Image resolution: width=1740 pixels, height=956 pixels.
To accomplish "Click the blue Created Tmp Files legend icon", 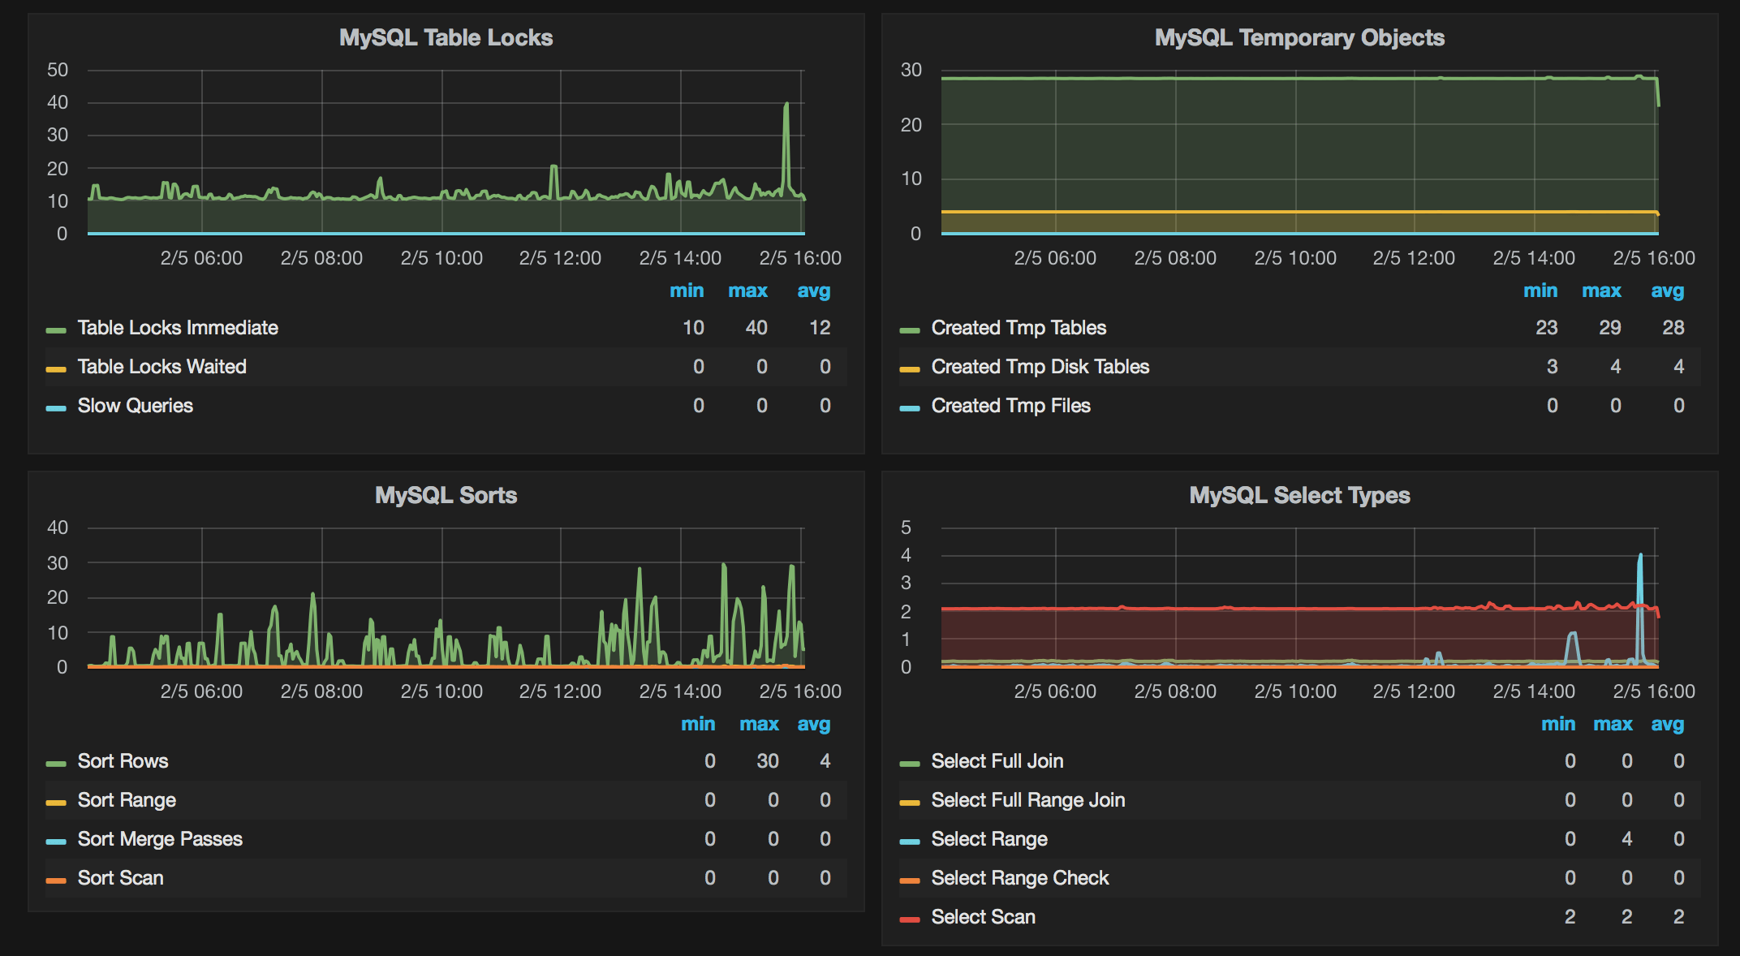I will [x=909, y=406].
